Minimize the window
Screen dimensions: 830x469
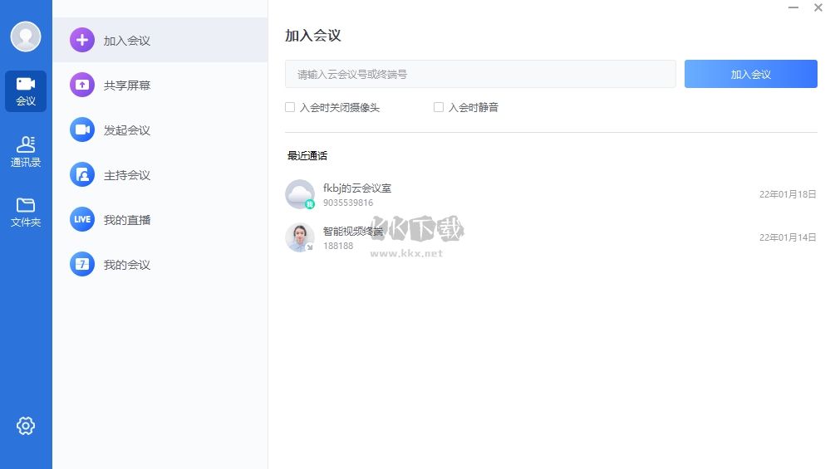(x=793, y=7)
